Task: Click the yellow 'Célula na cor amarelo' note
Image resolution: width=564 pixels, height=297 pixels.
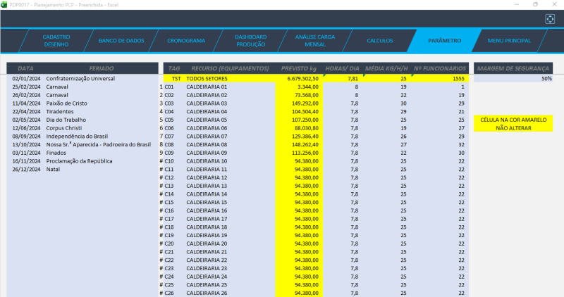Action: tap(513, 124)
